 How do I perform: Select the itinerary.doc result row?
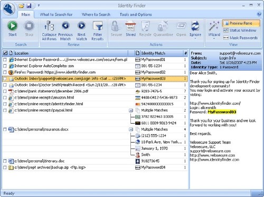click(x=95, y=161)
